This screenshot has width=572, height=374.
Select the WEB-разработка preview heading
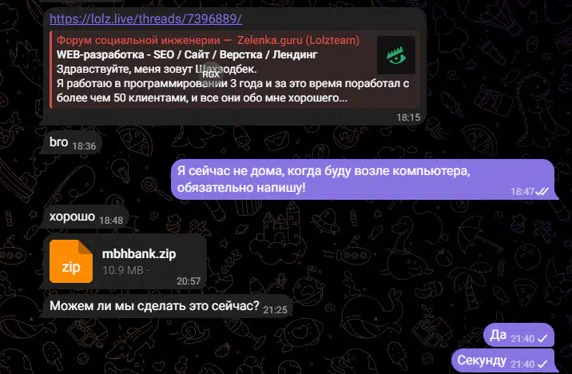tap(187, 54)
